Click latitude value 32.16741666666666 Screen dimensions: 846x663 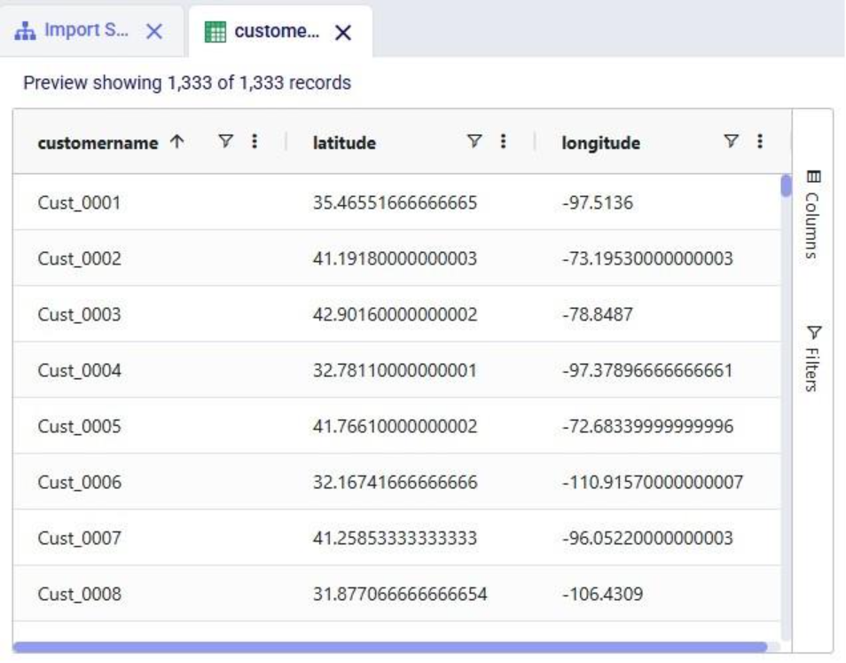point(395,482)
